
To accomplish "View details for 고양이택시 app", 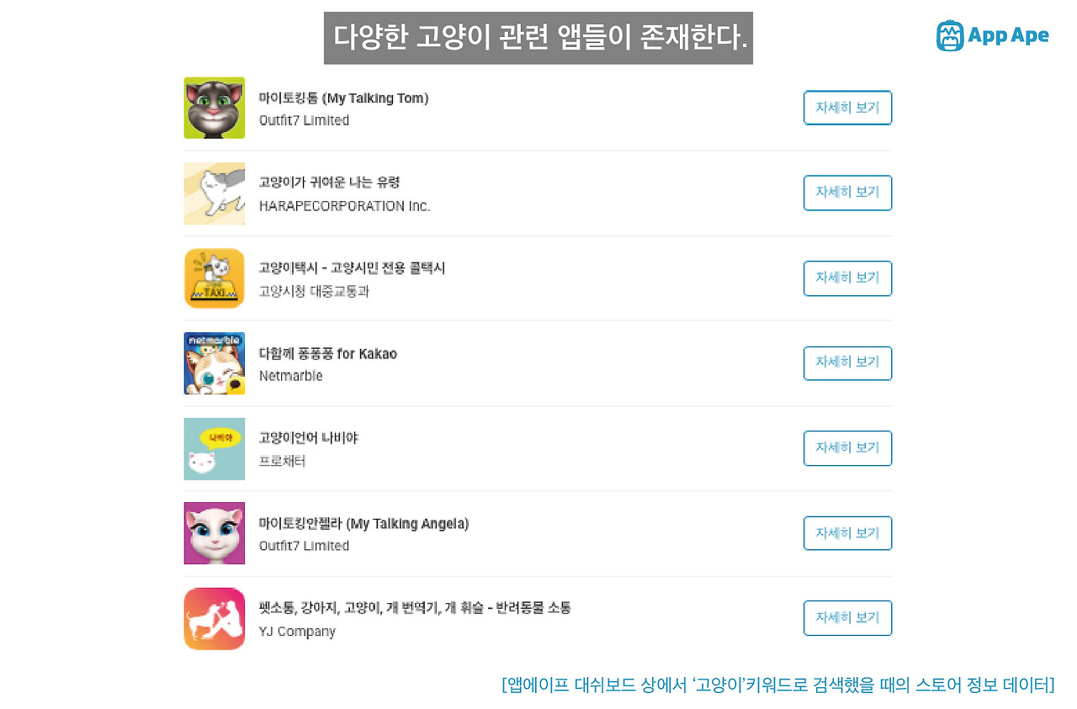I will pos(847,278).
